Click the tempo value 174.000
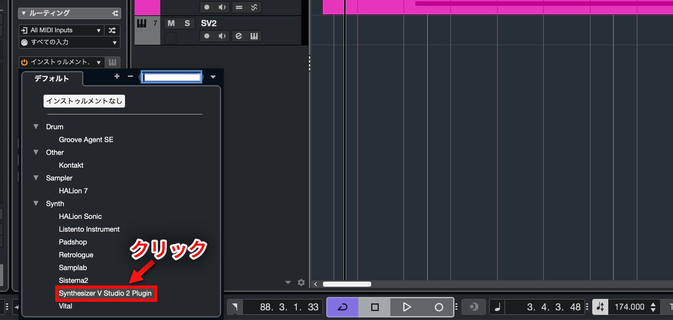Viewport: 673px width, 320px height. (x=629, y=307)
